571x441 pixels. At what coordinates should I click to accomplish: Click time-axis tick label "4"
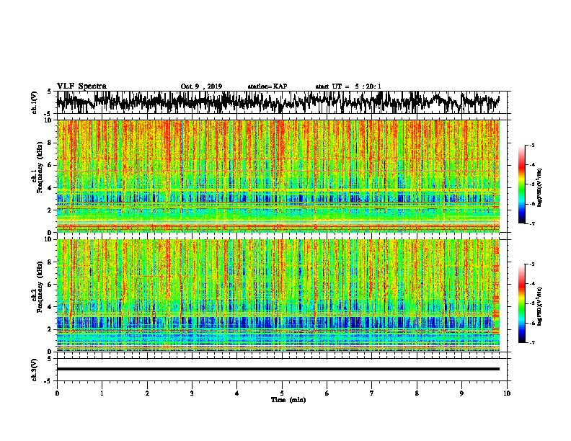click(237, 393)
